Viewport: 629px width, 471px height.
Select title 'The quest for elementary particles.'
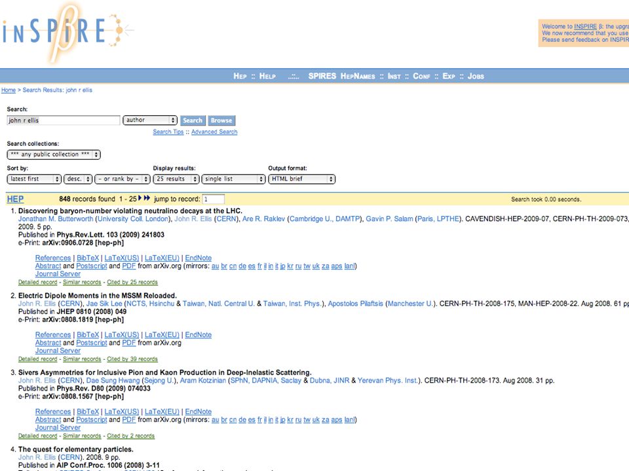click(x=76, y=449)
